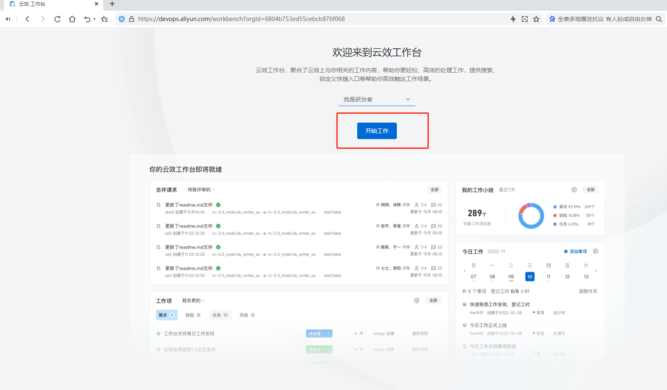
Task: Click the icon before 快速熟悉工作安排
Action: coord(464,305)
